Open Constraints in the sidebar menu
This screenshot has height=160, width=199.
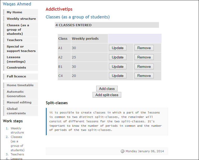click(x=21, y=68)
